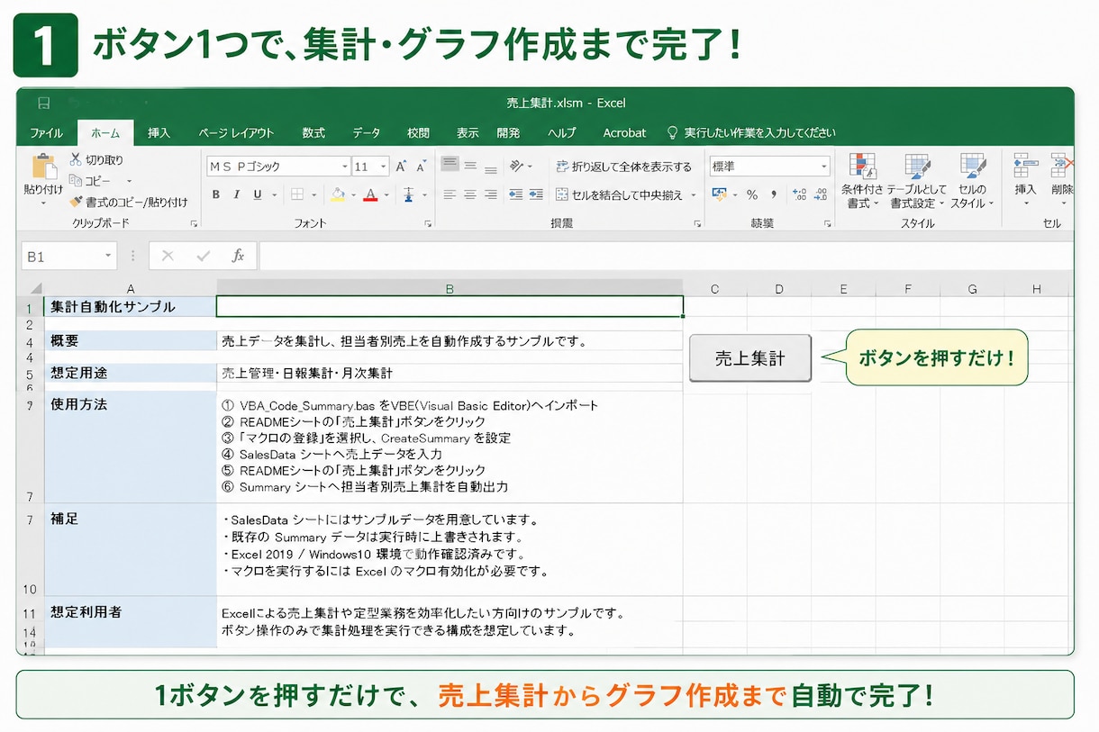Click Merge and Center (セルを結合して中央揃え)
The width and height of the screenshot is (1099, 732).
[620, 194]
